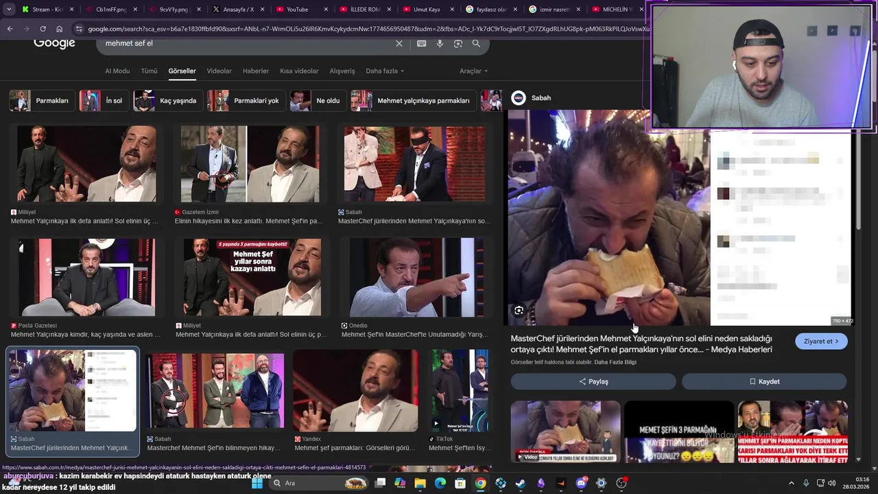Open the Posta Gazetesi image result
The width and height of the screenshot is (878, 494).
tap(86, 277)
